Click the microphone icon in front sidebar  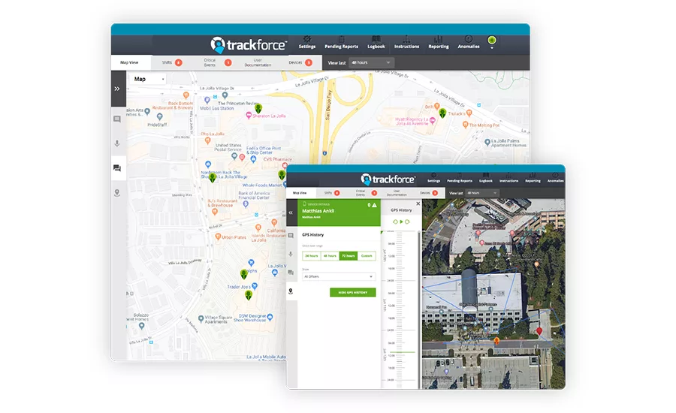pos(291,255)
